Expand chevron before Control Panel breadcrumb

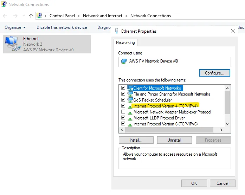pos(45,16)
